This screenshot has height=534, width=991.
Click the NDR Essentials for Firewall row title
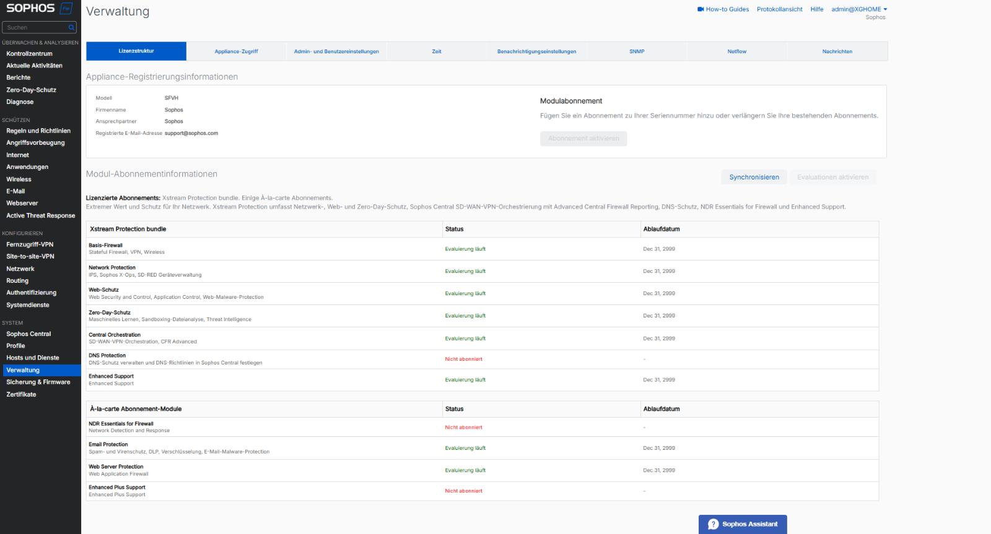(x=121, y=424)
